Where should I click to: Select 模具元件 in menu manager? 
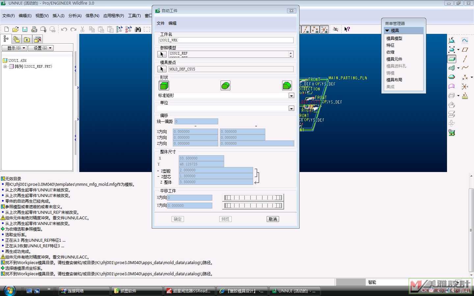pyautogui.click(x=394, y=59)
